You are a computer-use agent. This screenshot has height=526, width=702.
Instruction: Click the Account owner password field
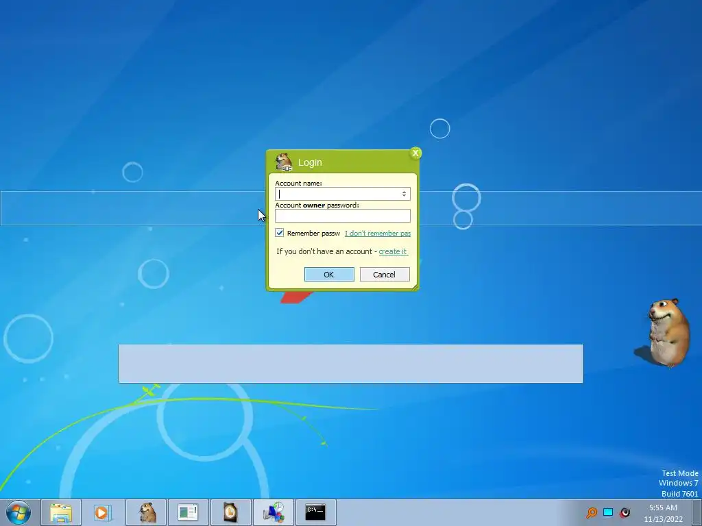[x=343, y=216]
